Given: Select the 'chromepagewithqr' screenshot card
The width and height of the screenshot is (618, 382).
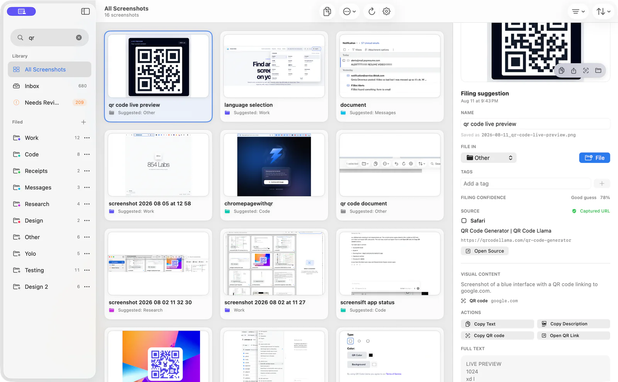Looking at the screenshot, I should (x=274, y=175).
